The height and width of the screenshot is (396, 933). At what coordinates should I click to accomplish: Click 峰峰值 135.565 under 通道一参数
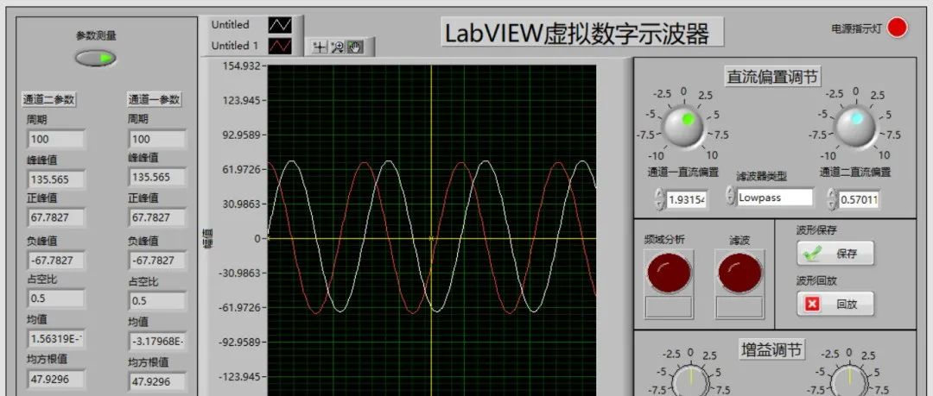pyautogui.click(x=157, y=177)
